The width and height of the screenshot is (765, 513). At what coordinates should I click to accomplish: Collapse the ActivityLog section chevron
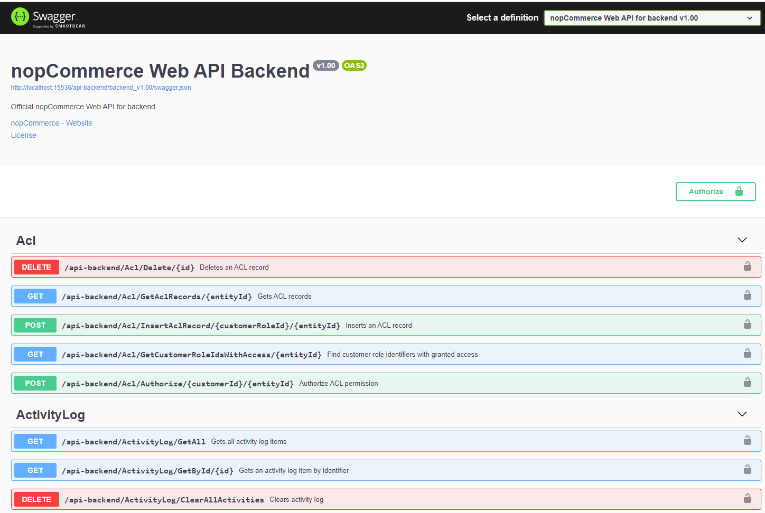(x=742, y=414)
